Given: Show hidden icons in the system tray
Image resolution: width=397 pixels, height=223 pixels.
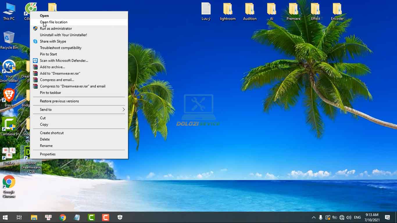Looking at the screenshot, I should 314,217.
